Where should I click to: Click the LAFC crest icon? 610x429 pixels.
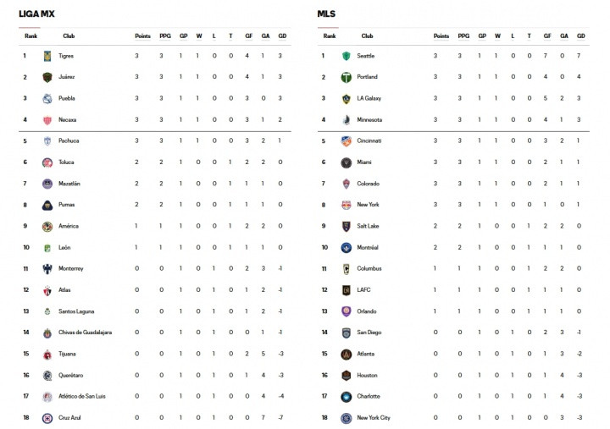pyautogui.click(x=346, y=290)
